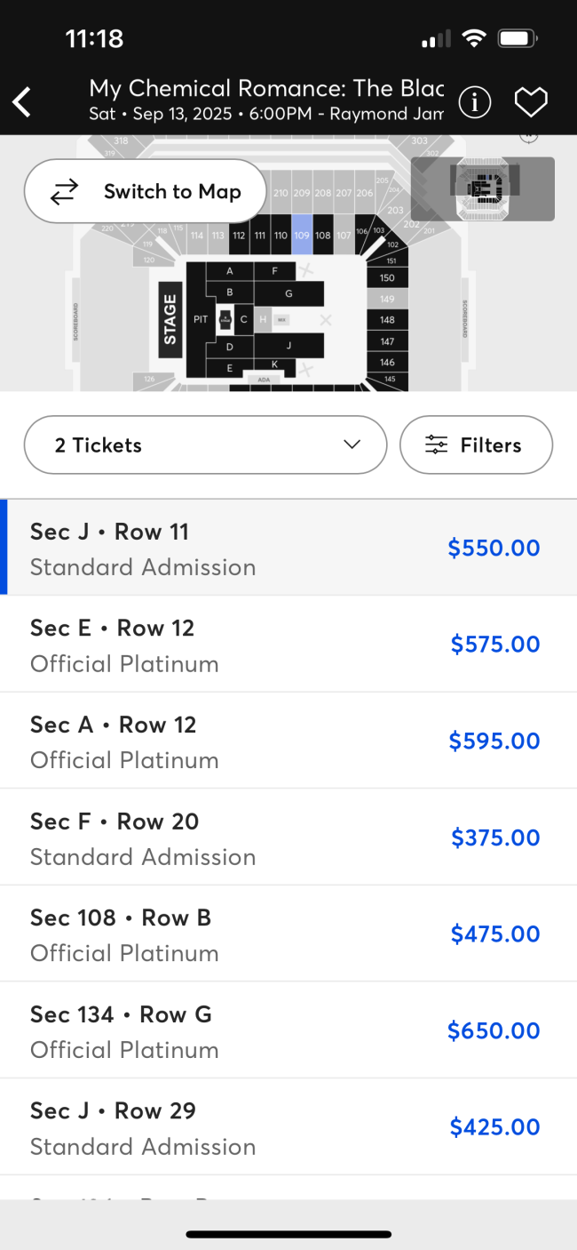The width and height of the screenshot is (577, 1250).
Task: Tap the swap arrows icon on Switch to Map
Action: click(x=64, y=191)
